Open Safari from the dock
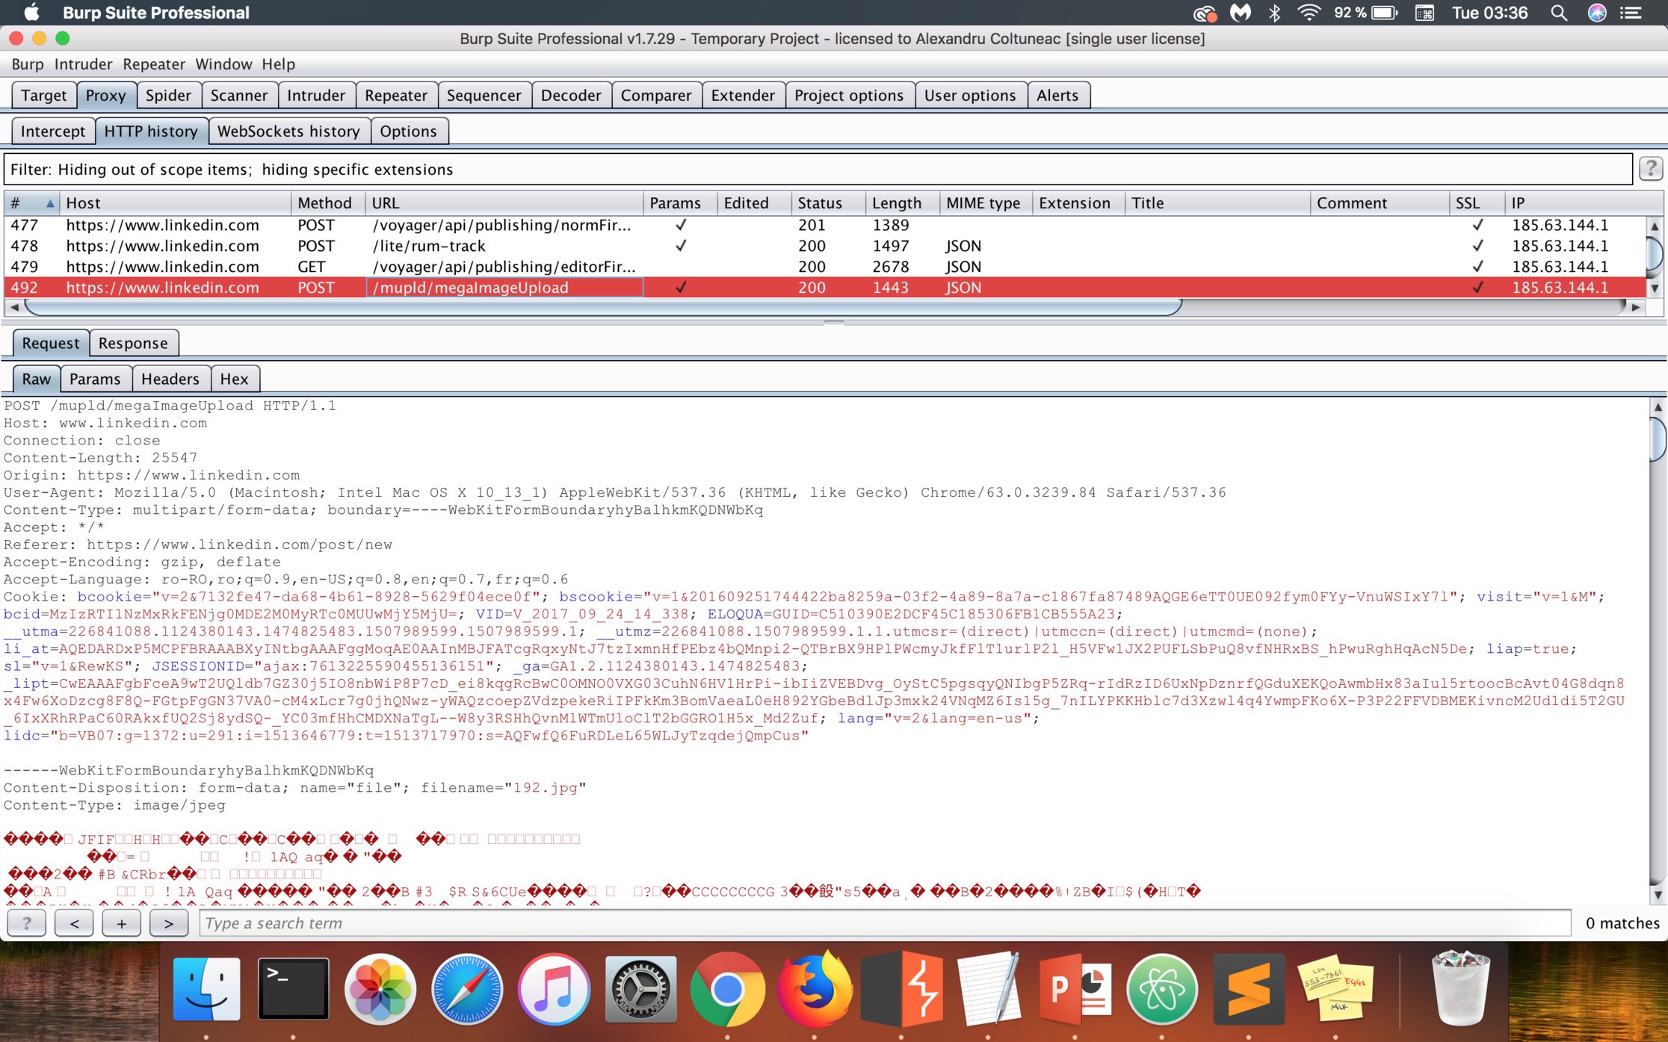Viewport: 1668px width, 1042px height. (467, 990)
